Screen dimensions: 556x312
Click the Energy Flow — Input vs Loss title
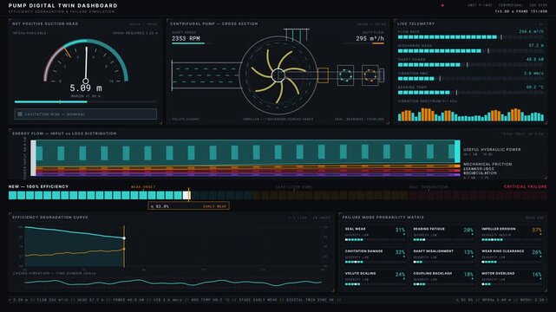click(x=64, y=133)
